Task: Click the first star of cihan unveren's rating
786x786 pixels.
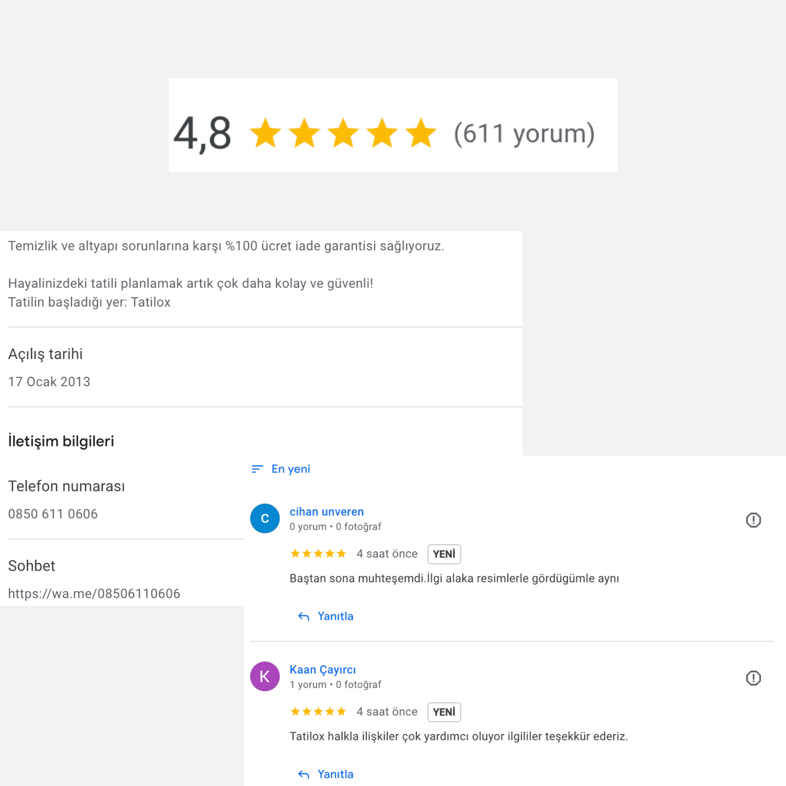Action: coord(295,553)
